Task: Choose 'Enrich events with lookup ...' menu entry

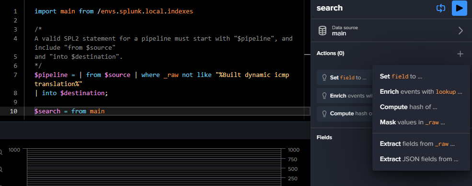Action: [421, 92]
